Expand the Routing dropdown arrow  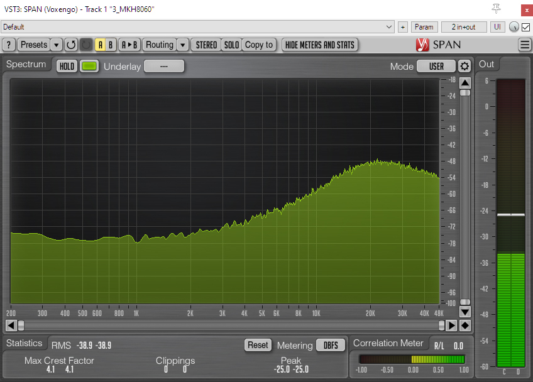[x=182, y=45]
